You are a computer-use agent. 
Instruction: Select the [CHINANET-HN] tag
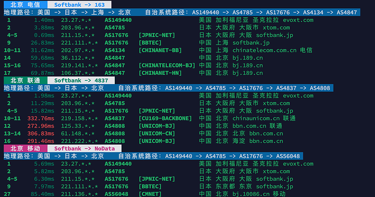click(160, 73)
